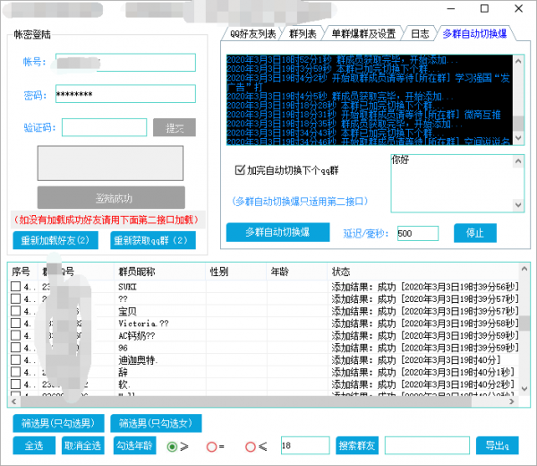537x466 pixels.
Task: Select the greater-than age radio button
Action: [x=172, y=446]
